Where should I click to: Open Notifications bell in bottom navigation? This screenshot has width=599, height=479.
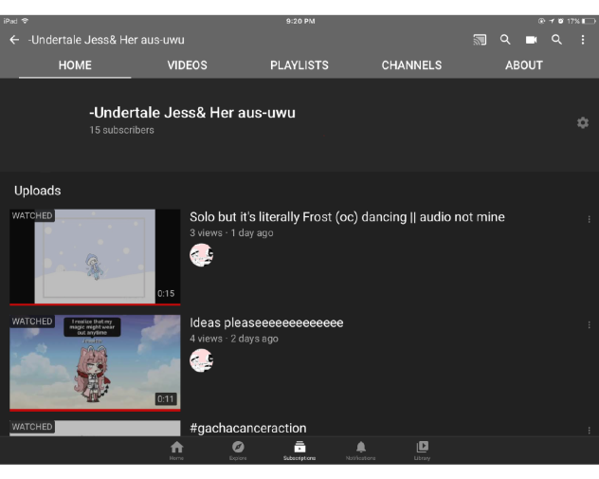[360, 451]
